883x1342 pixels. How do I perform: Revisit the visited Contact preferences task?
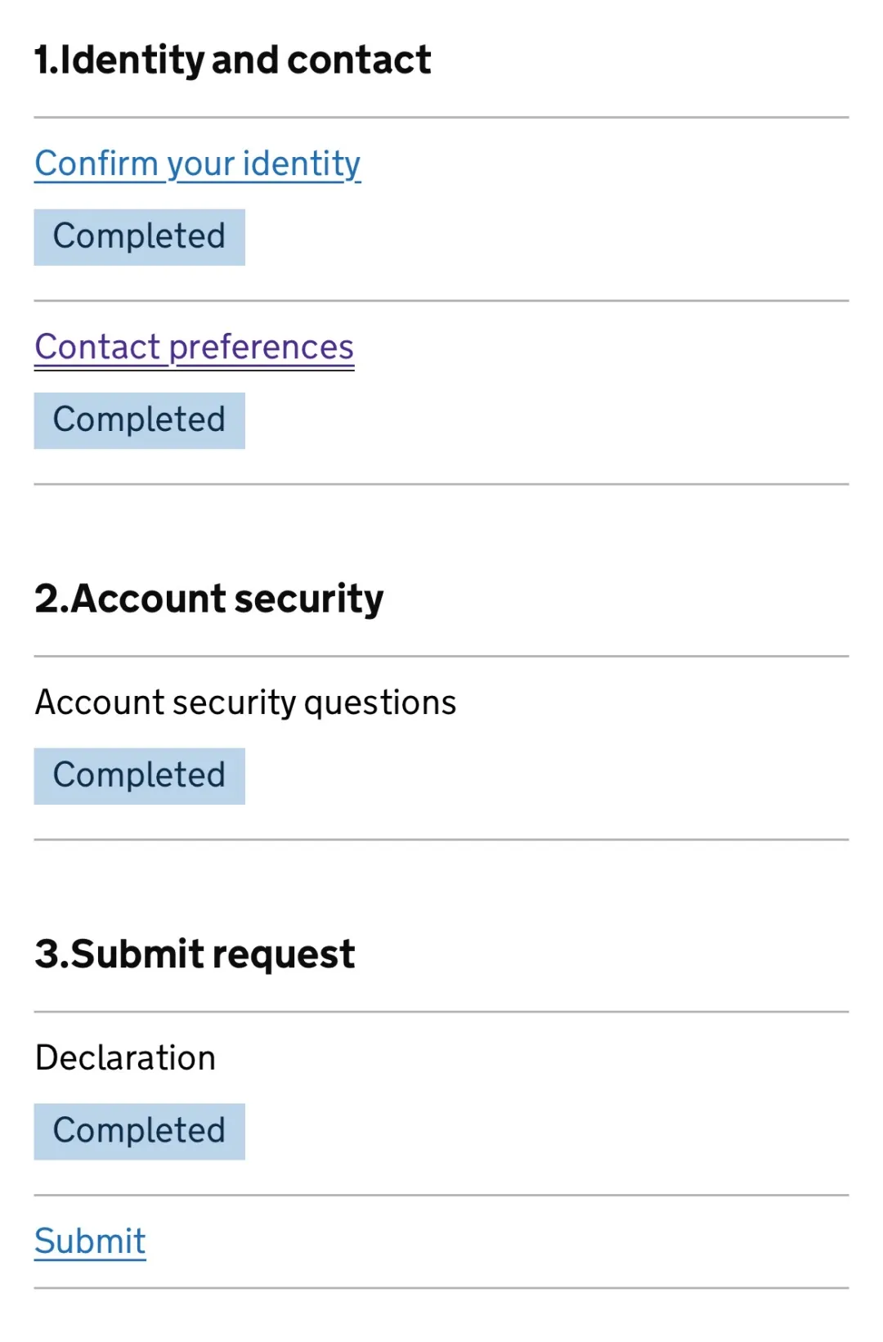pyautogui.click(x=194, y=347)
